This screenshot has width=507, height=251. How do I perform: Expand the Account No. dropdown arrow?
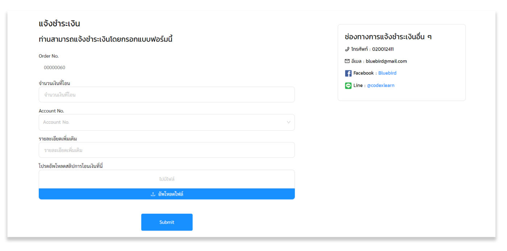(x=288, y=122)
